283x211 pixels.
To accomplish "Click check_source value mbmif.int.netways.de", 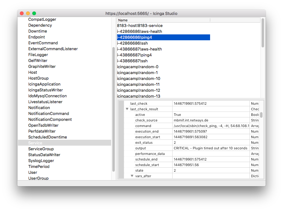I will coord(191,120).
